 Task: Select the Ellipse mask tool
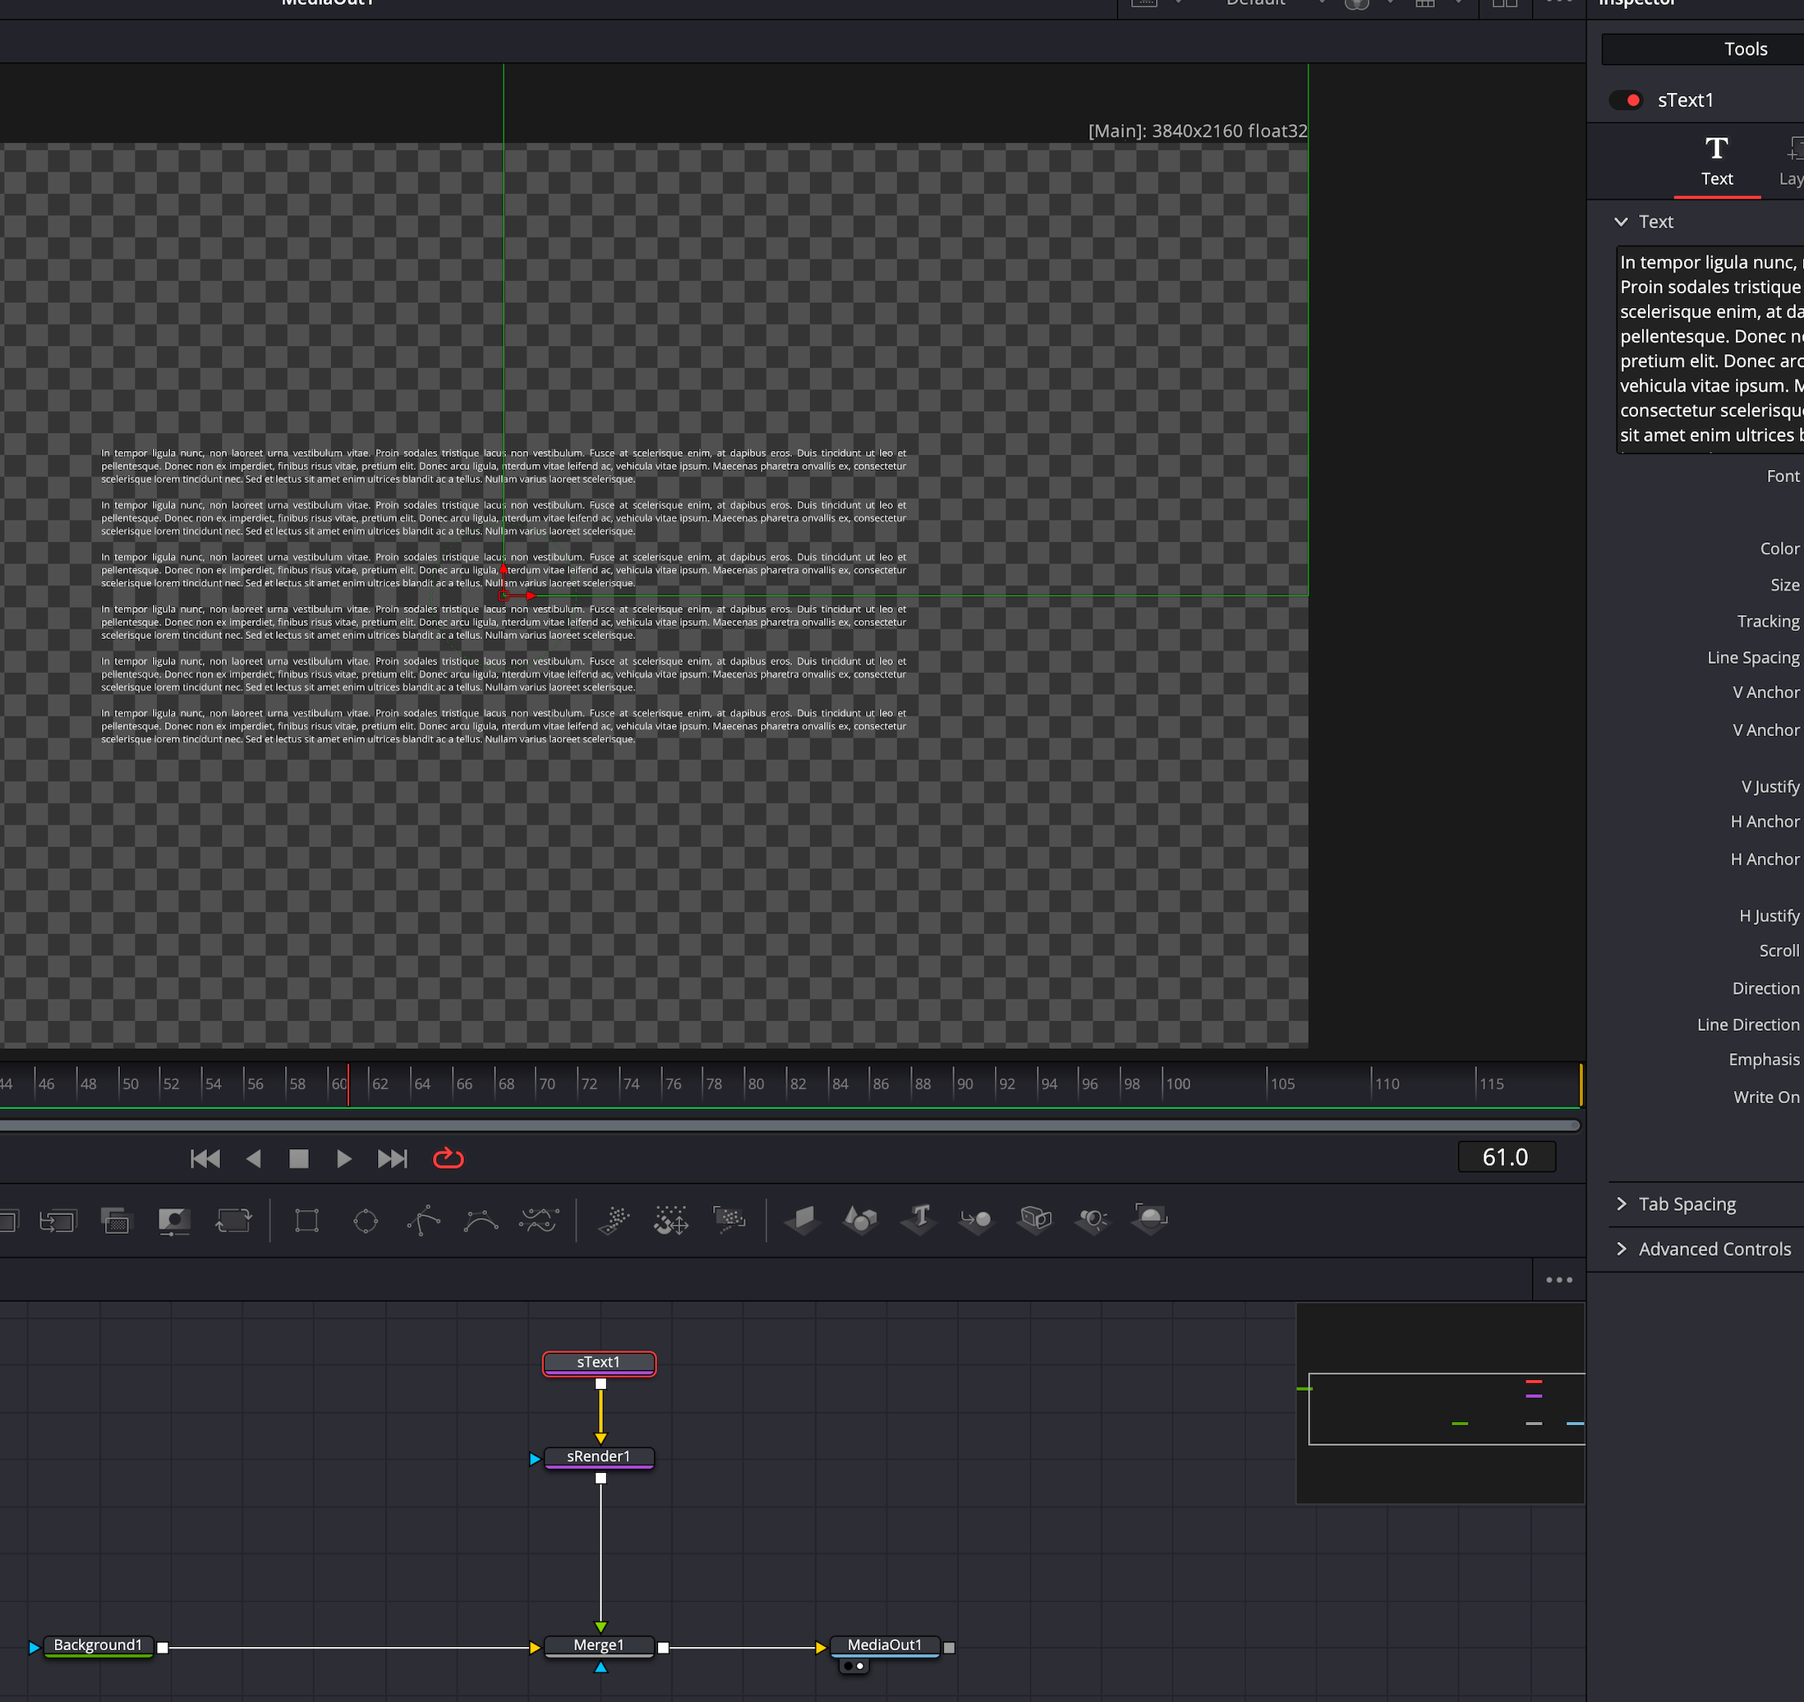click(x=366, y=1221)
